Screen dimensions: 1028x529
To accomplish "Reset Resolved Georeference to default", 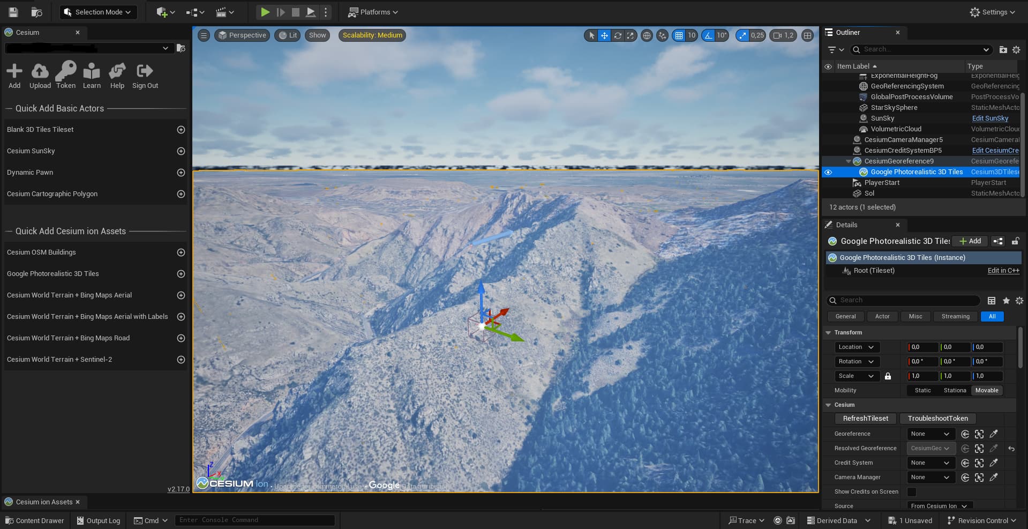I will [1011, 449].
